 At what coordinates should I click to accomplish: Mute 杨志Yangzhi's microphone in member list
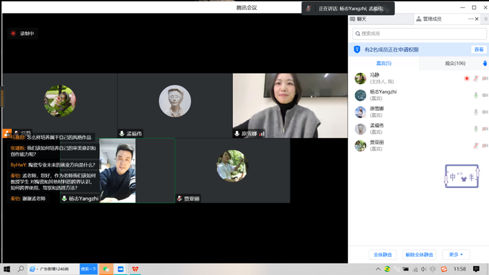[x=476, y=95]
